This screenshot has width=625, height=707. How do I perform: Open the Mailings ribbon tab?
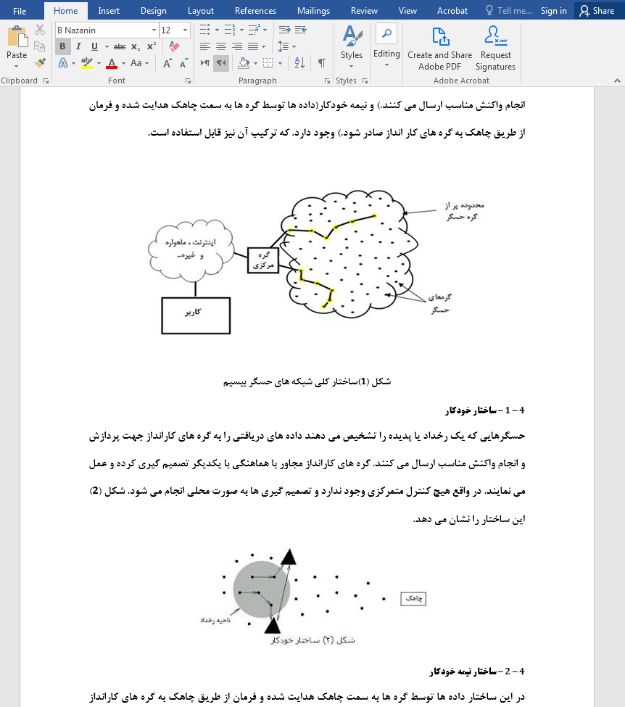point(313,10)
